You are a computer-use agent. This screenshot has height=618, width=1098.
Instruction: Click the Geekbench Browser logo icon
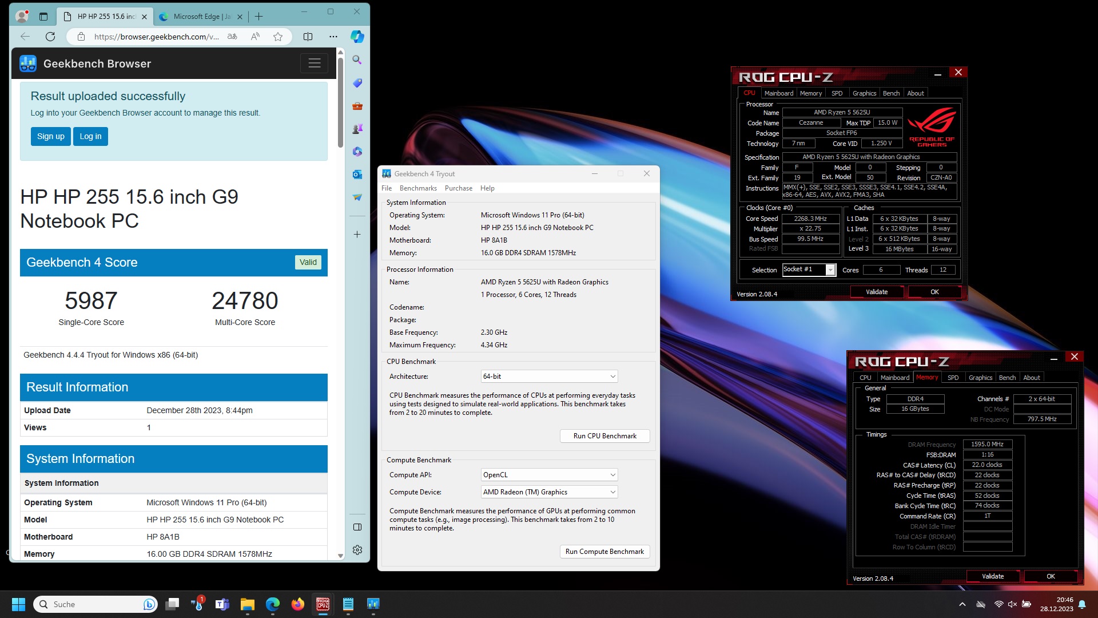point(27,64)
